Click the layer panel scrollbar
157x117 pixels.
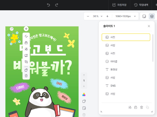153,48
